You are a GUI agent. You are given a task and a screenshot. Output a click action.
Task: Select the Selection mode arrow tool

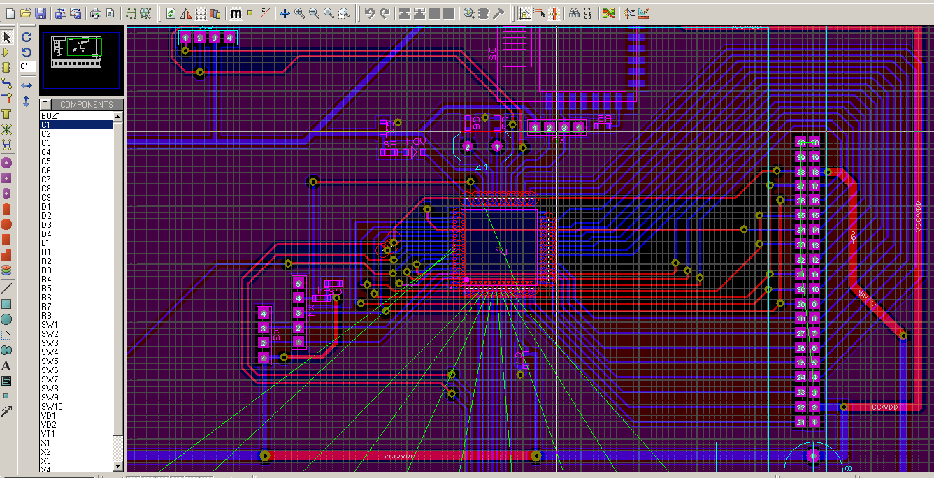(6, 36)
